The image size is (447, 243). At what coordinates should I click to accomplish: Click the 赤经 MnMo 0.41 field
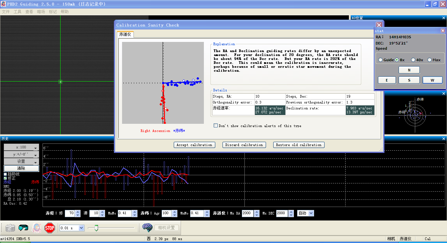pos(125,213)
